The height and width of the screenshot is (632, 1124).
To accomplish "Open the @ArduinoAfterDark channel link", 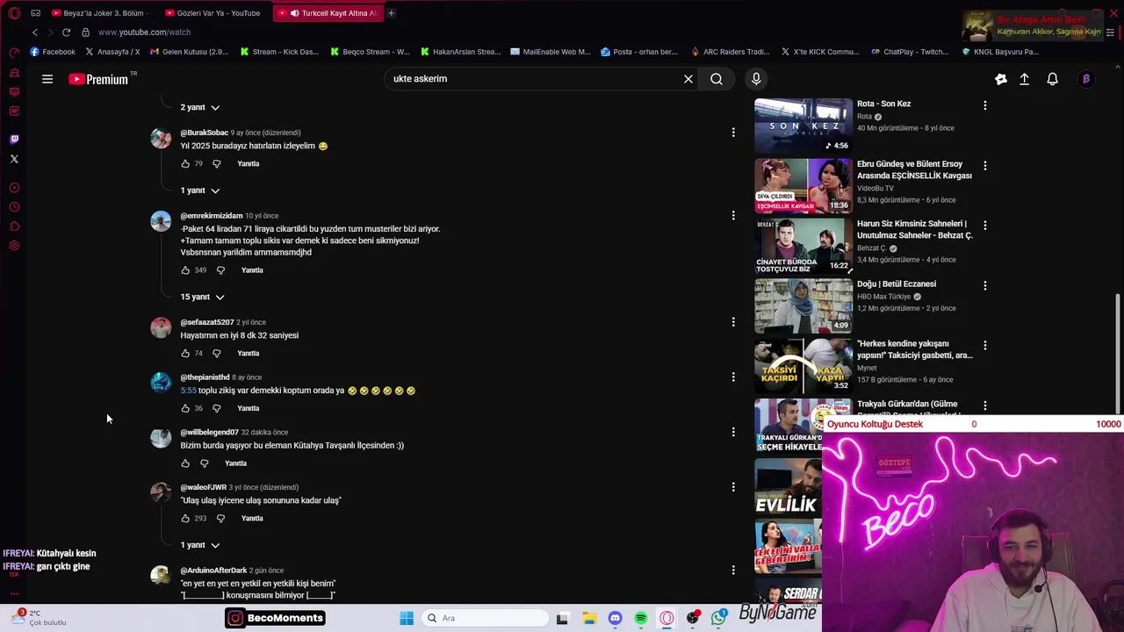I will (213, 571).
